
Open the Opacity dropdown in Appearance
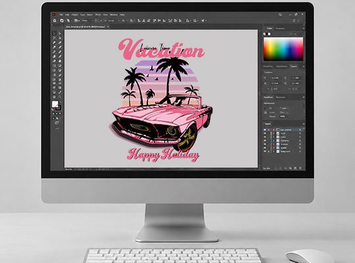pyautogui.click(x=290, y=116)
